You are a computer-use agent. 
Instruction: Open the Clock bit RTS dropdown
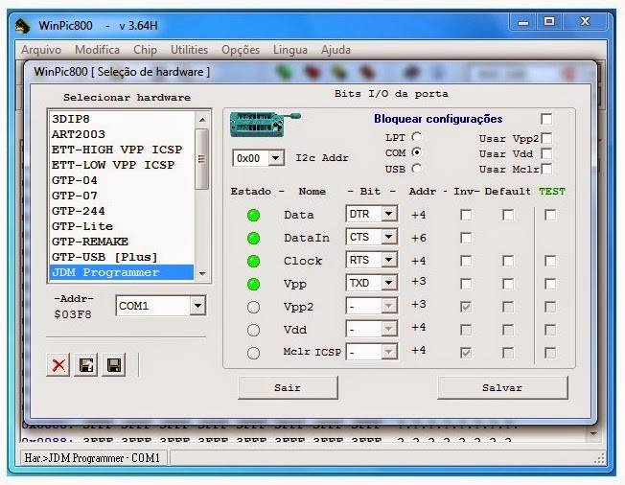388,261
